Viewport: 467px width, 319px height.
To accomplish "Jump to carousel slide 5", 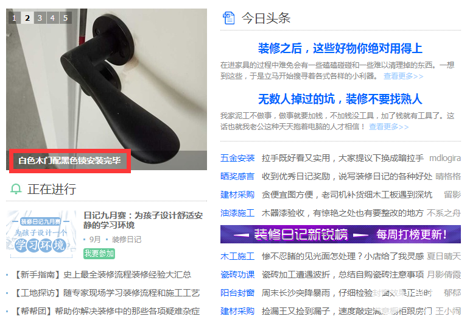I will [66, 18].
